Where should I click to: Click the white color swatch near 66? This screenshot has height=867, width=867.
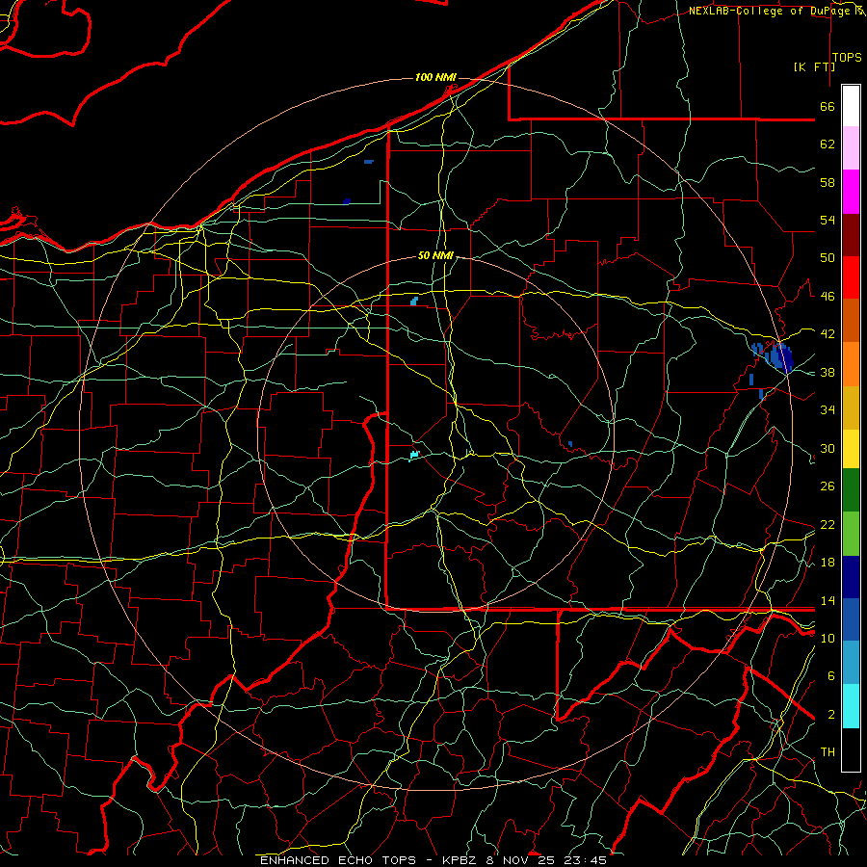(x=851, y=106)
